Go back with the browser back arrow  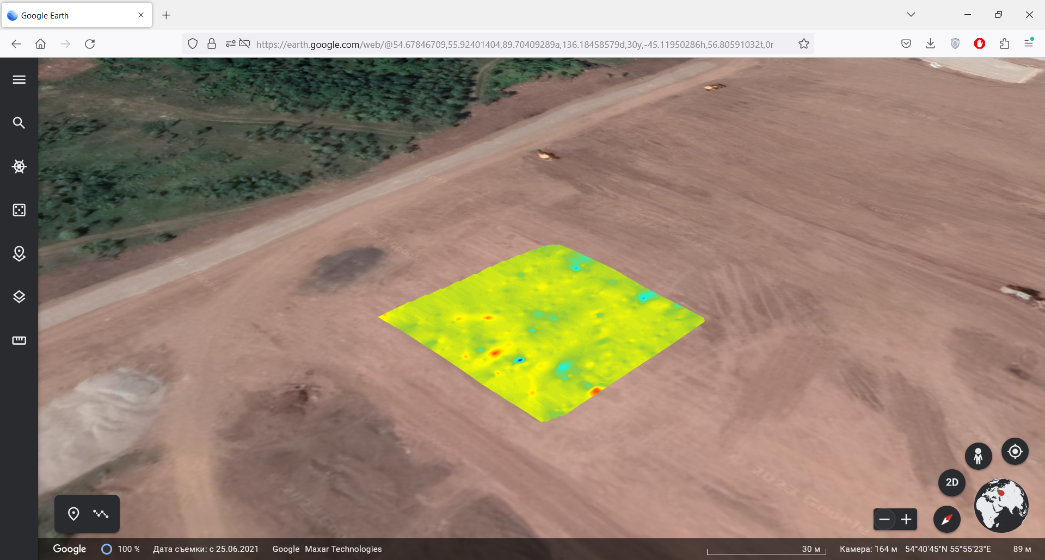(x=16, y=44)
